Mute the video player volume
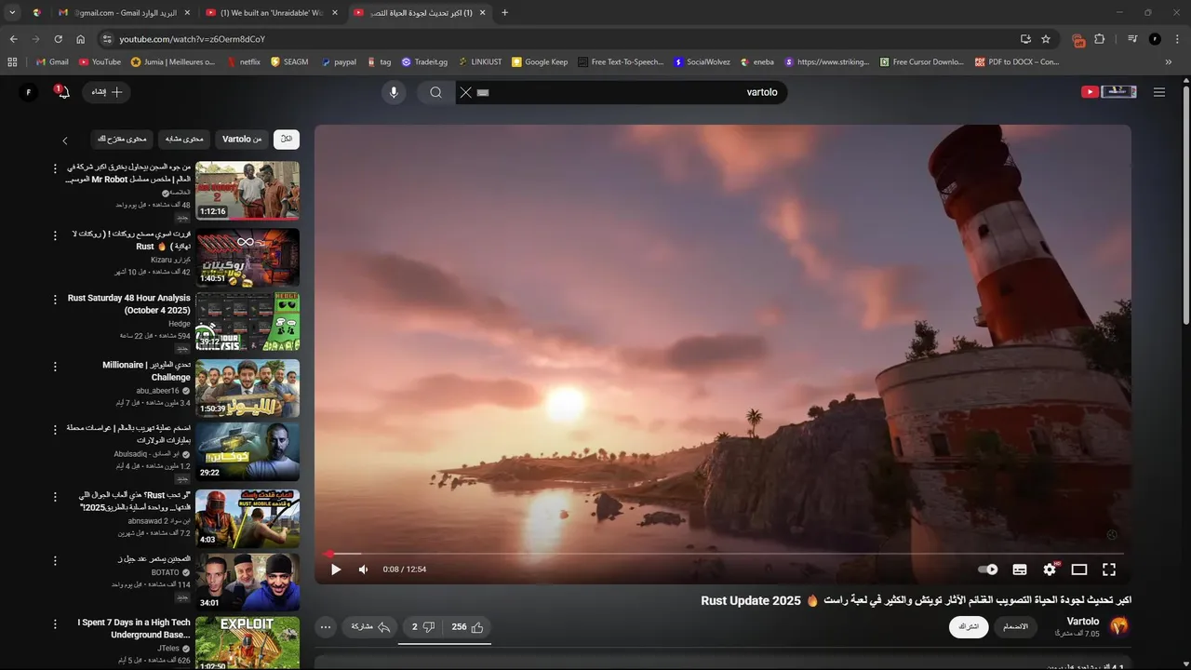Viewport: 1191px width, 670px height. tap(364, 569)
